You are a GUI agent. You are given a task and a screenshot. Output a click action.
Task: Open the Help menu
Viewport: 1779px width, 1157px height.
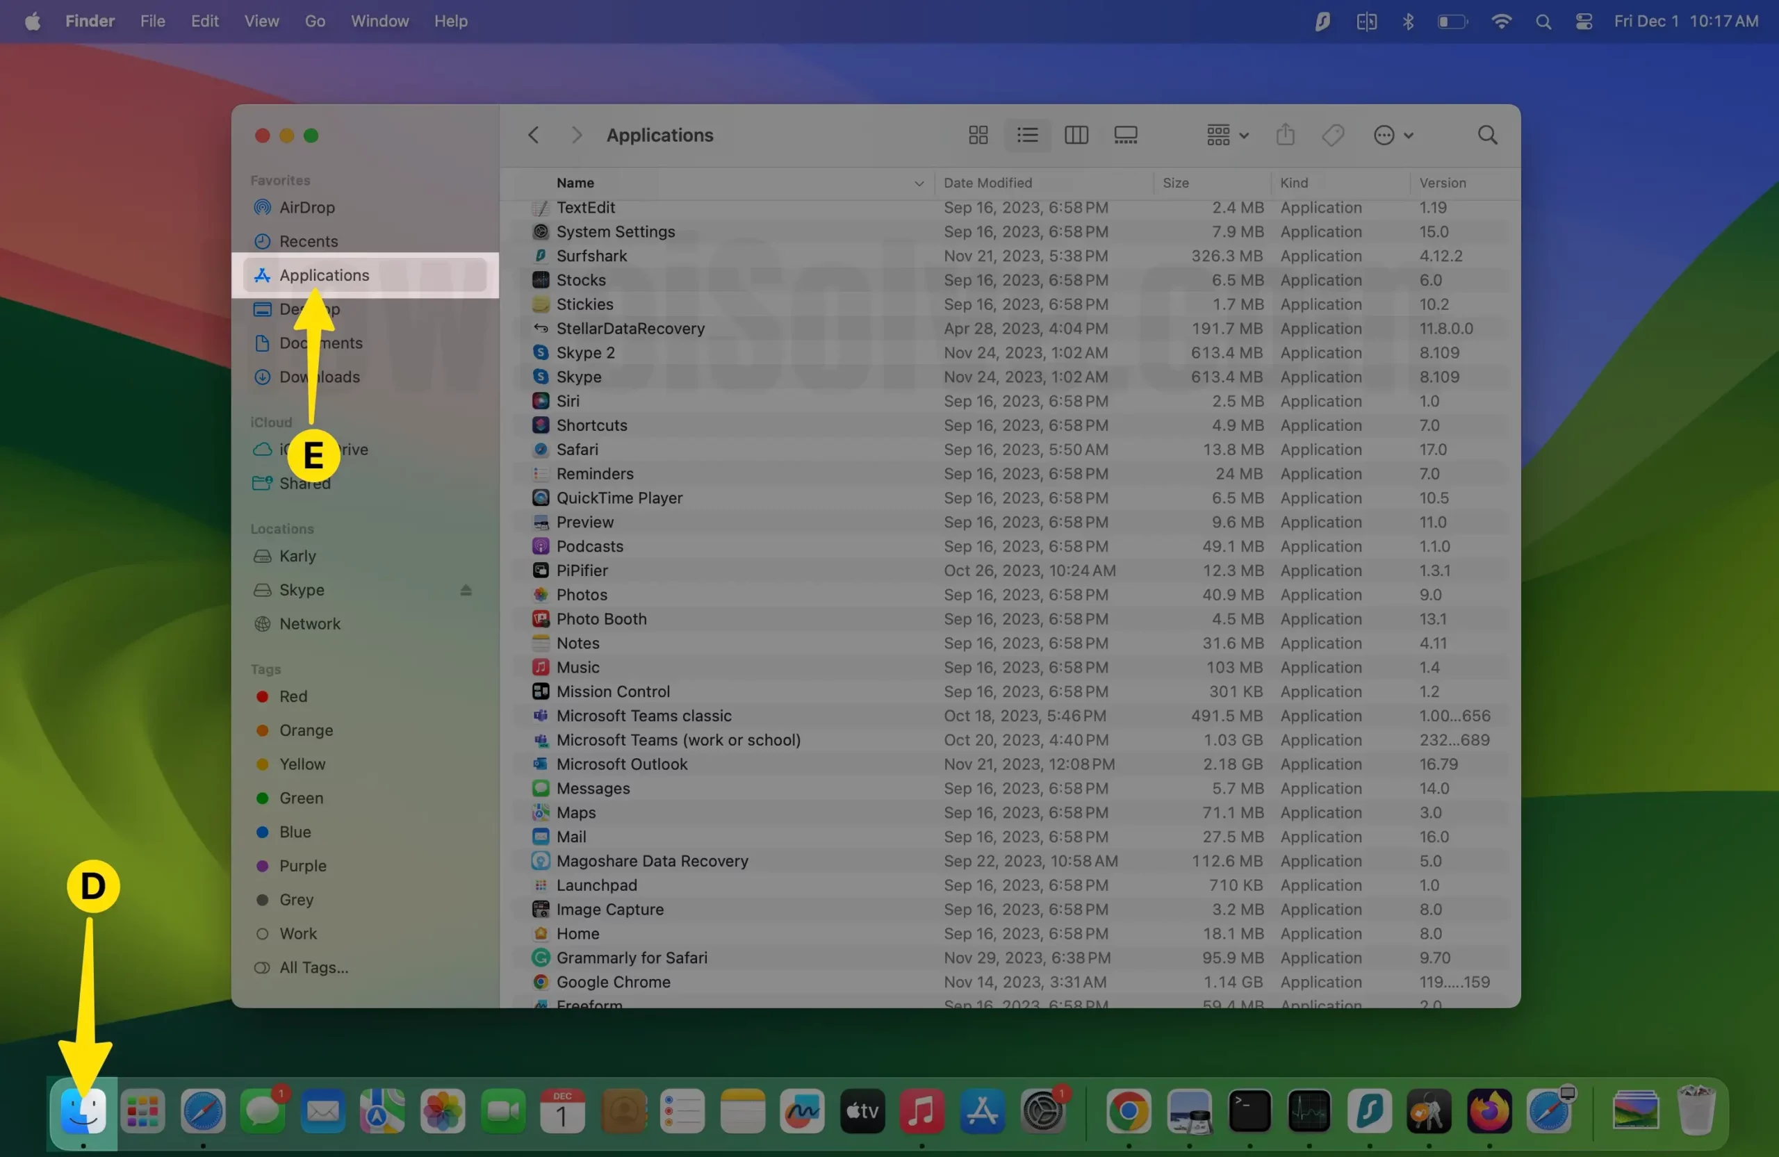(451, 21)
